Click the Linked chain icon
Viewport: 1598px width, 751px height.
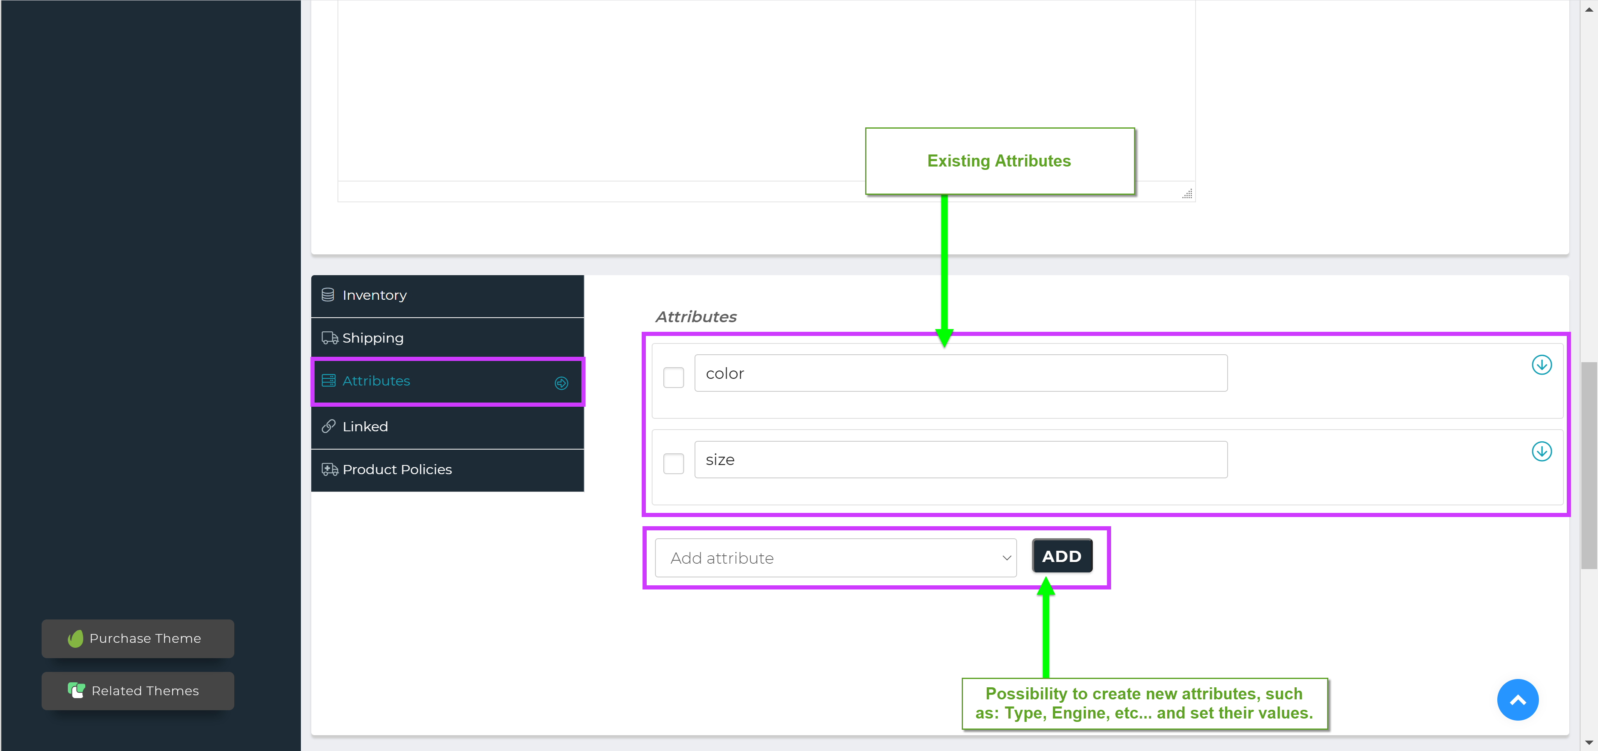pos(328,426)
